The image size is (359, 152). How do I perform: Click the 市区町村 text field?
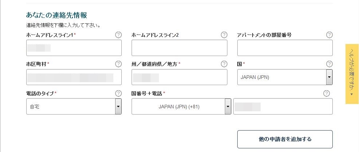click(x=74, y=77)
